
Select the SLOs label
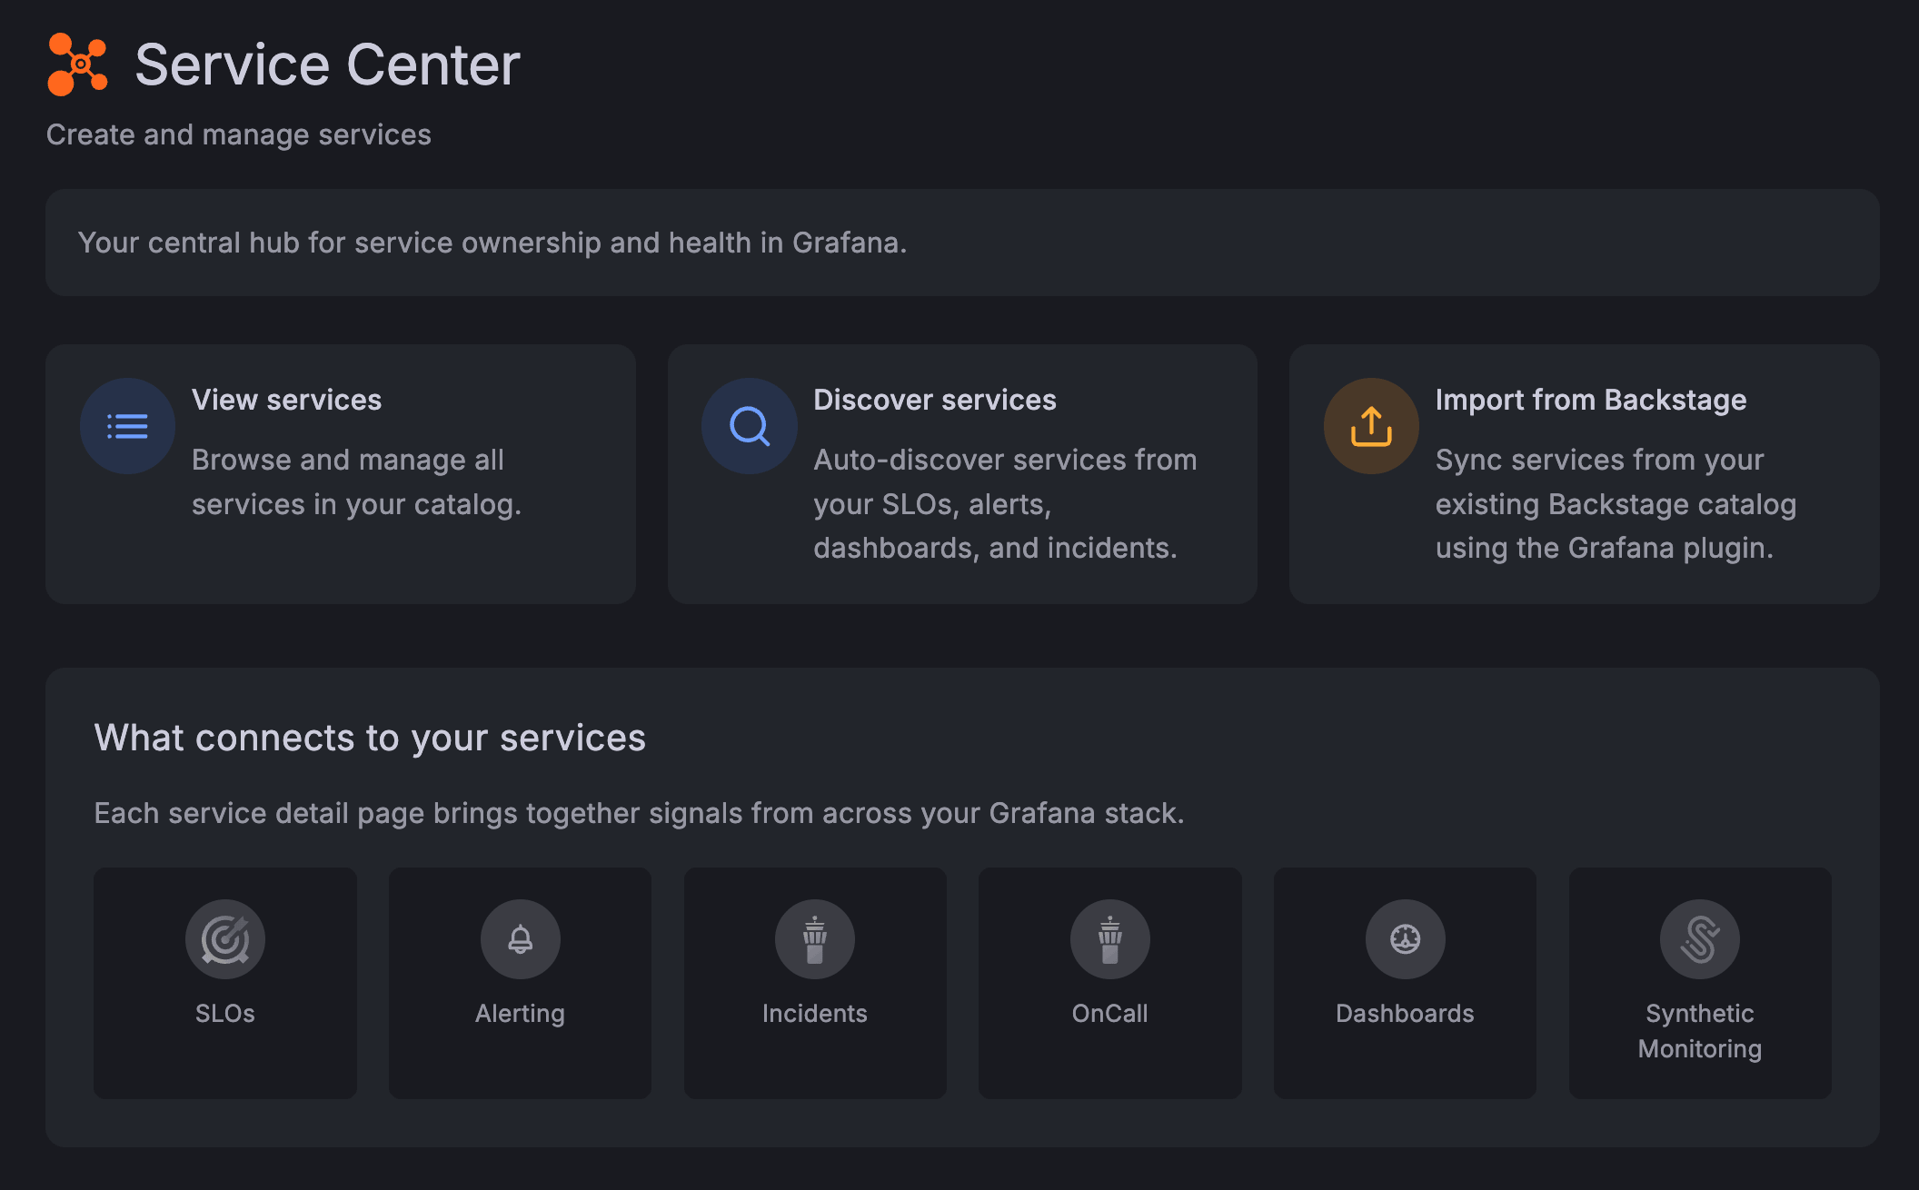coord(225,1014)
